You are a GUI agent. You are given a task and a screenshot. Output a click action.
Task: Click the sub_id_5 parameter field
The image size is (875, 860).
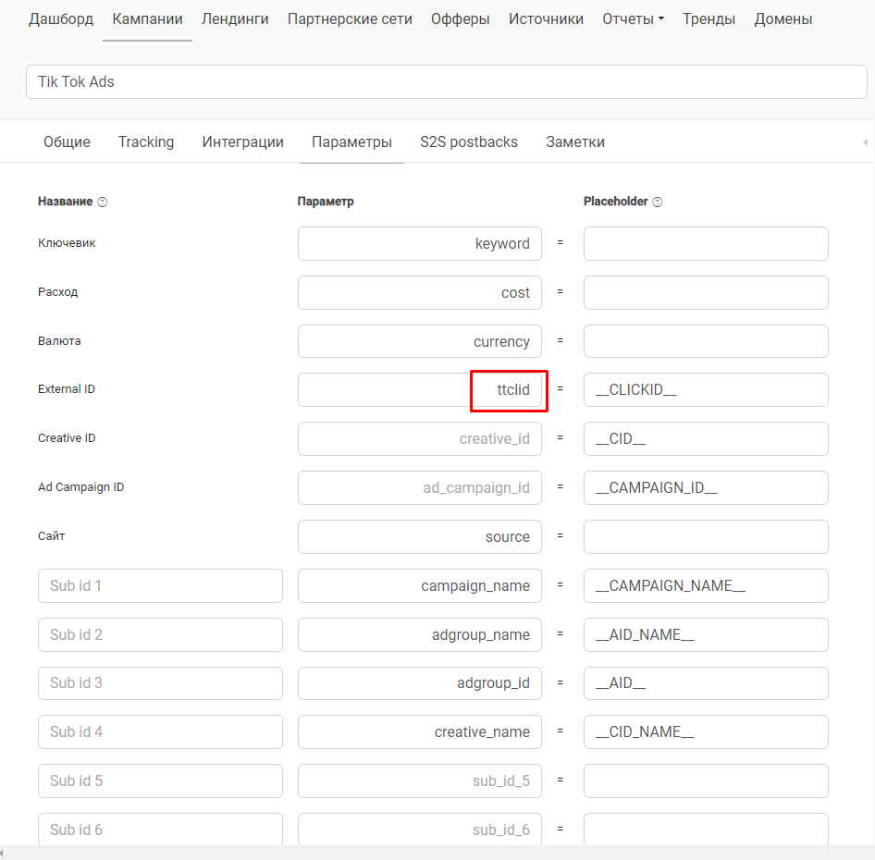tap(420, 780)
